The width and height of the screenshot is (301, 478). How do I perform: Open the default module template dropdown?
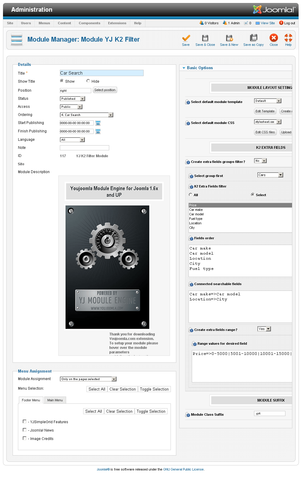coord(268,101)
